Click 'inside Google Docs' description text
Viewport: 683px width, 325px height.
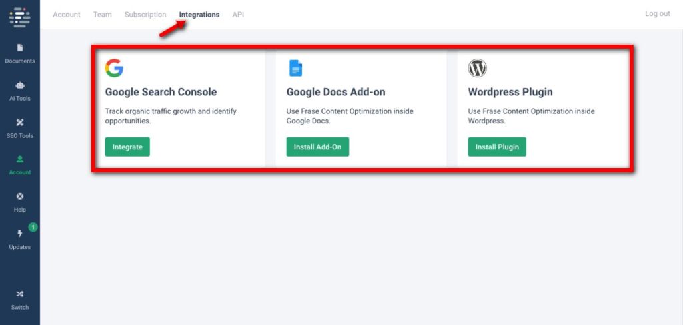[350, 116]
